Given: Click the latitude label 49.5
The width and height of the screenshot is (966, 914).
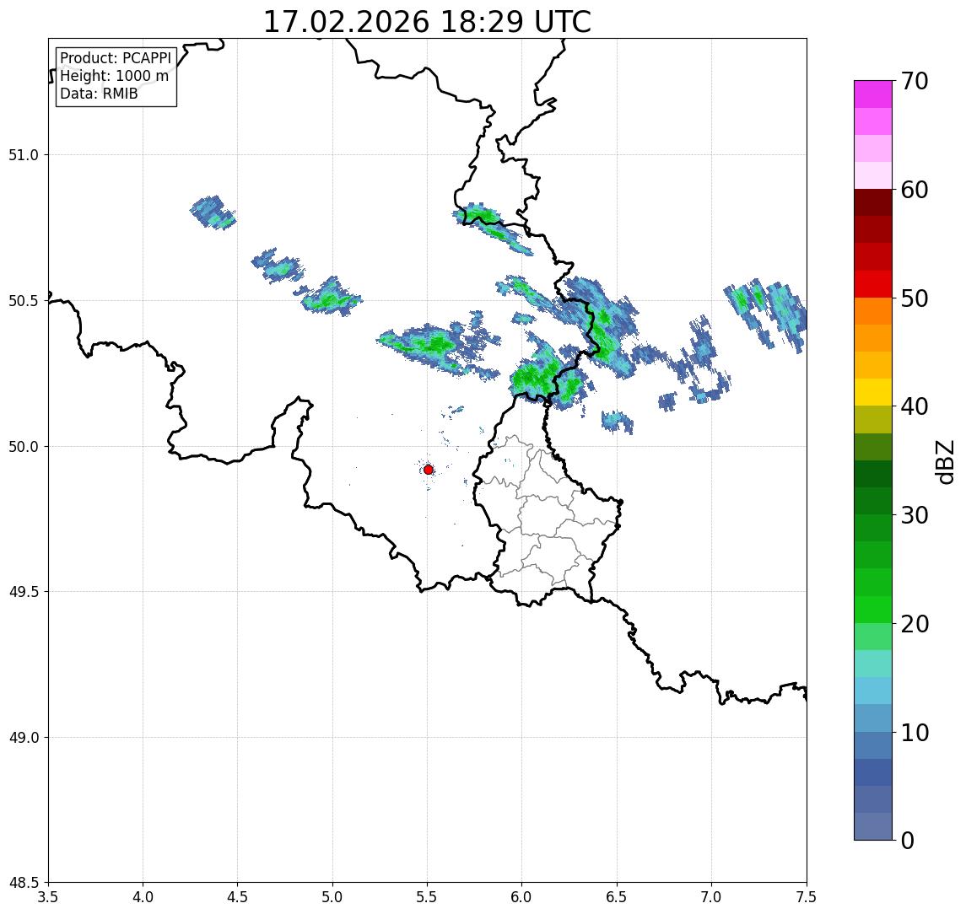Looking at the screenshot, I should click(24, 592).
